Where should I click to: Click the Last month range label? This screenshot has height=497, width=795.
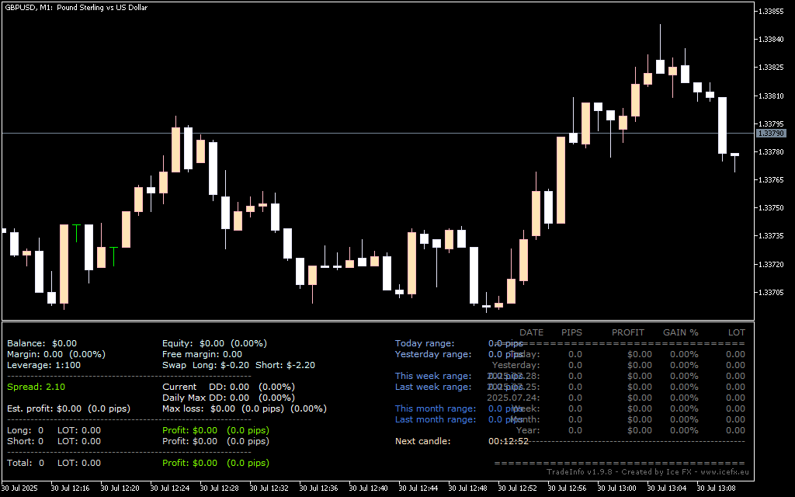click(435, 419)
